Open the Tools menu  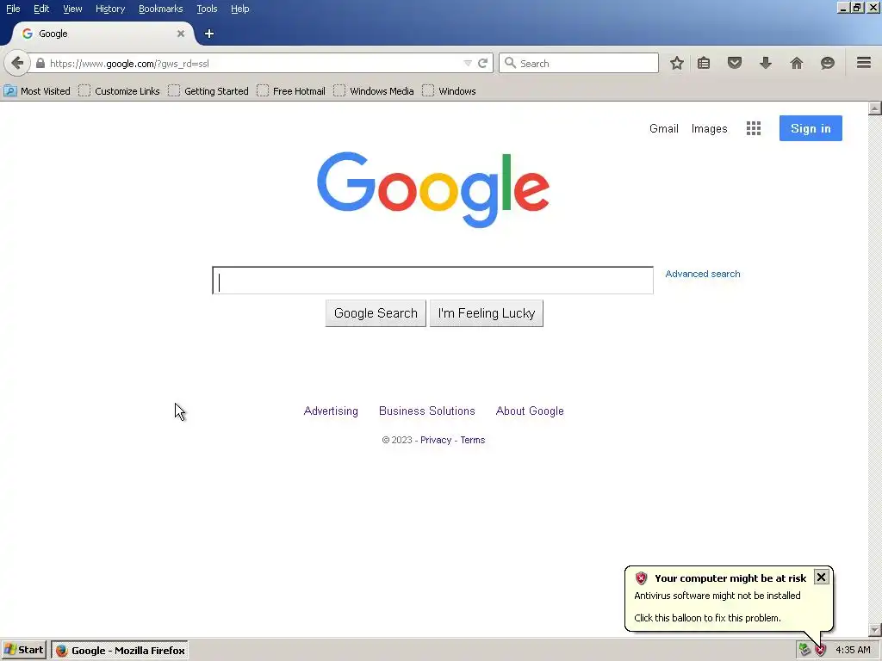click(x=207, y=9)
